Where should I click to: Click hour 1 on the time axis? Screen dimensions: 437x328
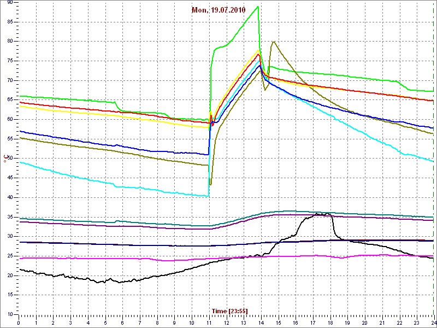(36, 322)
